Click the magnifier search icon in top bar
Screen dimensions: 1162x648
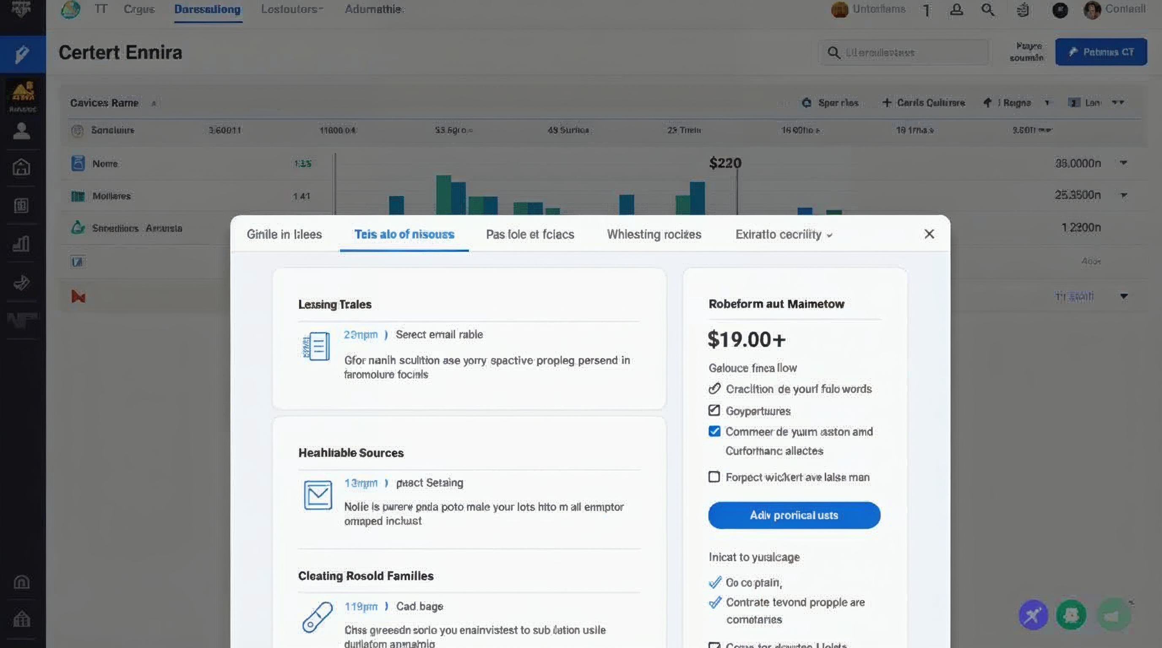[988, 9]
